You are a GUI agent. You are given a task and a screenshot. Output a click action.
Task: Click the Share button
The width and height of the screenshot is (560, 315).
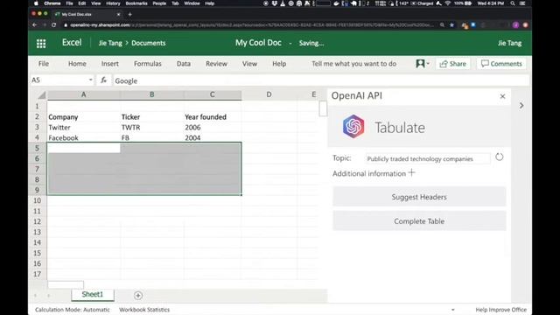point(453,64)
